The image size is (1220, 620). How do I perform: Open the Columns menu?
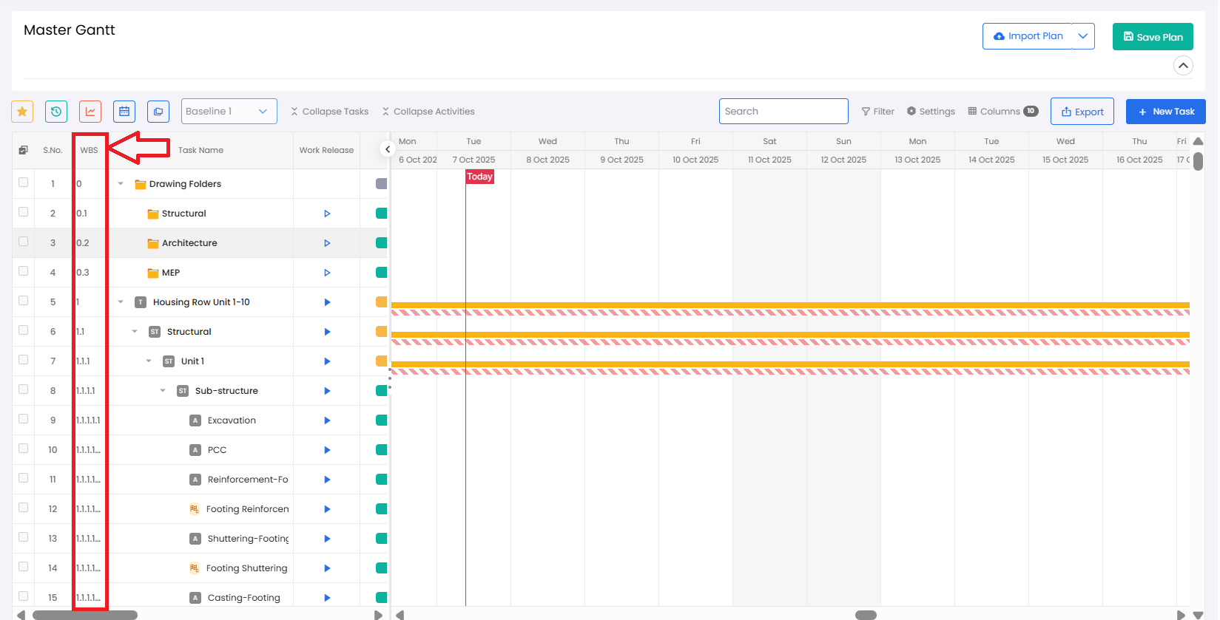(x=1002, y=112)
